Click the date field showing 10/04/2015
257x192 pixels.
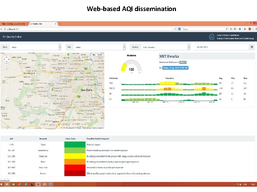(x=222, y=47)
